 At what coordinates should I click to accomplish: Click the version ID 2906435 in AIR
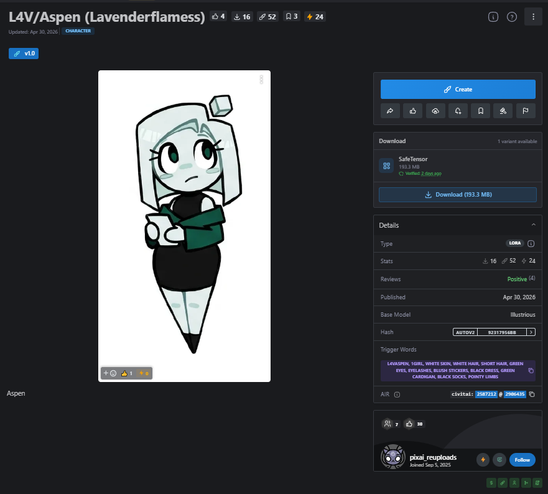coord(515,394)
